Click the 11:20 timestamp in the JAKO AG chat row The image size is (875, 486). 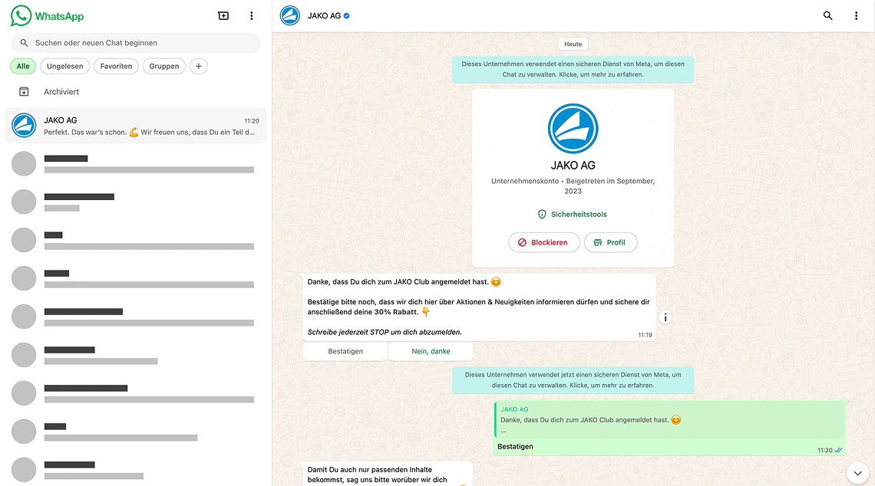click(x=252, y=121)
